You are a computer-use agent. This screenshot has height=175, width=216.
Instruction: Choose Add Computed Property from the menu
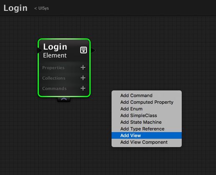coord(147,102)
